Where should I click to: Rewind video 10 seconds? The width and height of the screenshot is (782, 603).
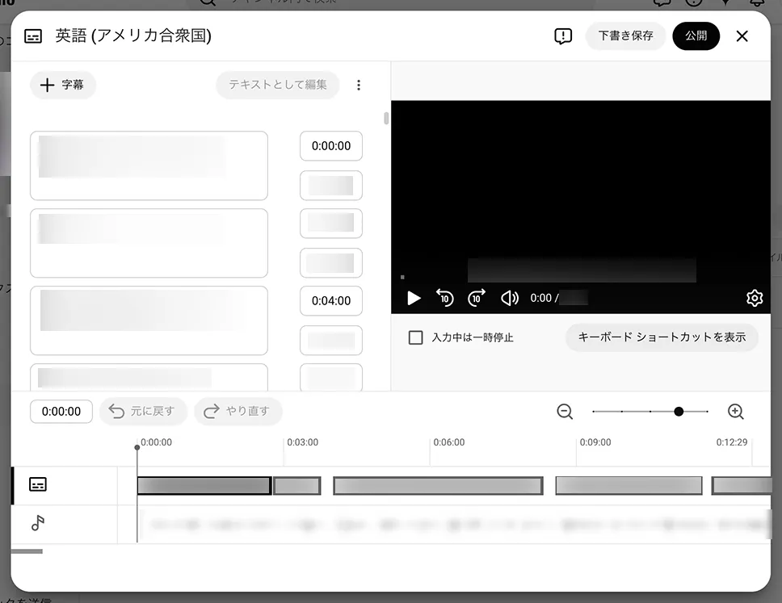445,298
